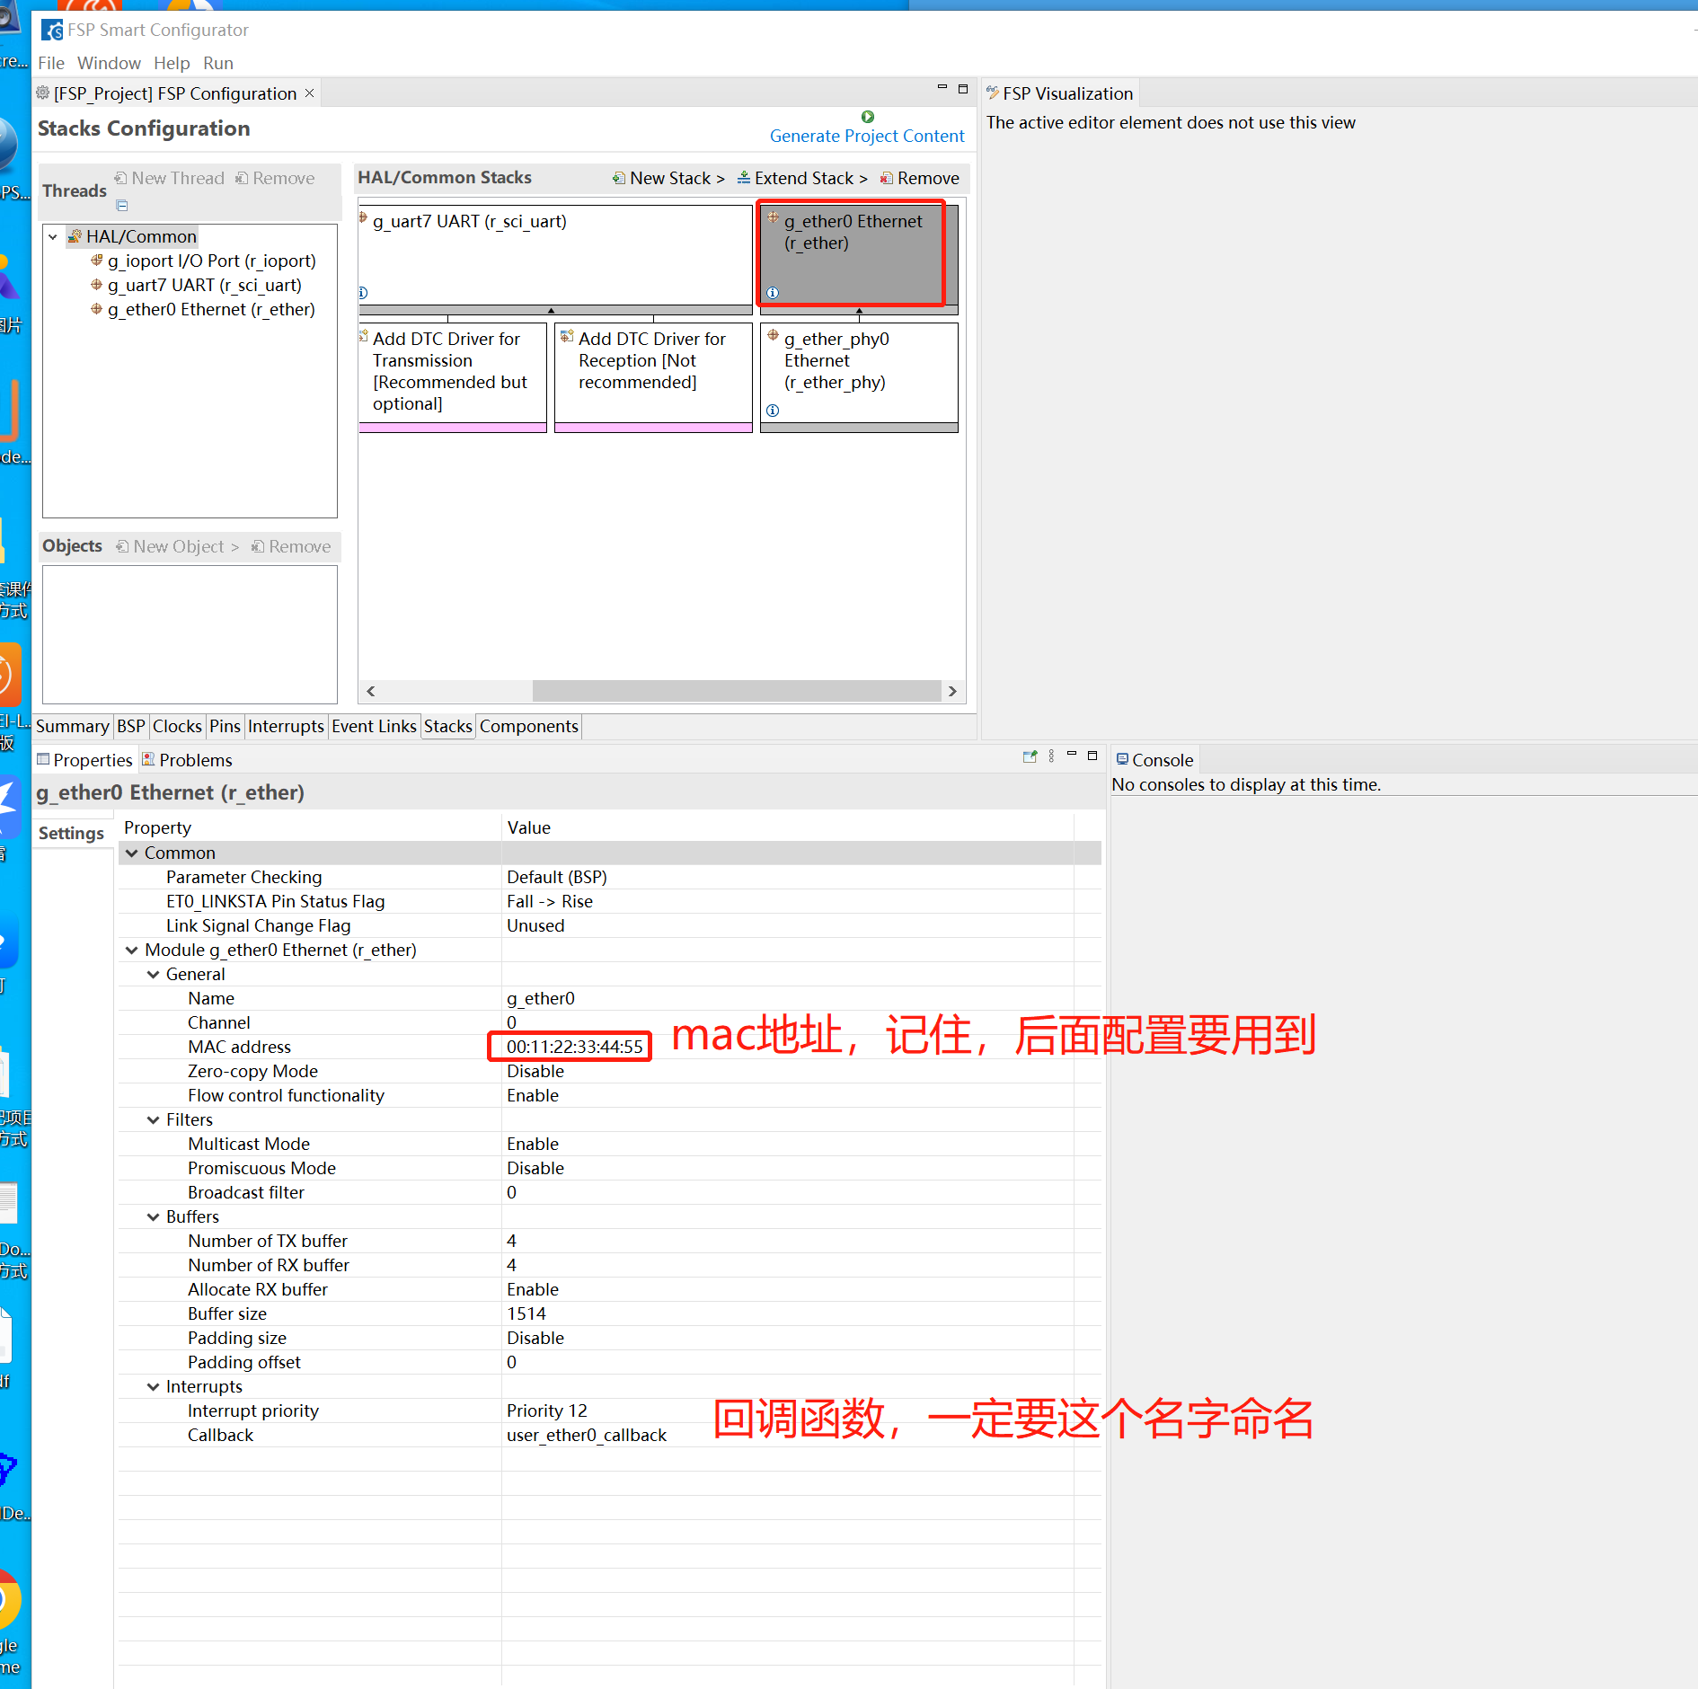Screen dimensions: 1698x1689
Task: Maximize the FSP Configuration editor pane
Action: tap(963, 88)
